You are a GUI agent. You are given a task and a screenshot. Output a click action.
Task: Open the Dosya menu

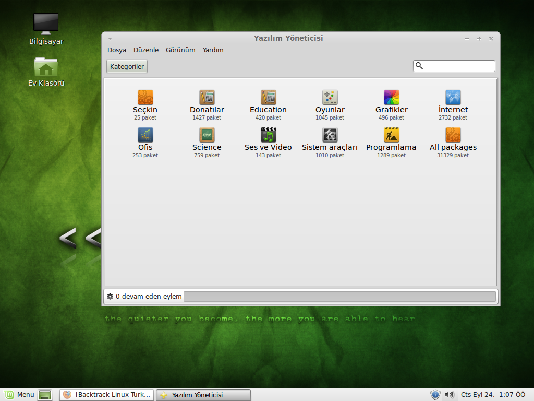tap(116, 50)
